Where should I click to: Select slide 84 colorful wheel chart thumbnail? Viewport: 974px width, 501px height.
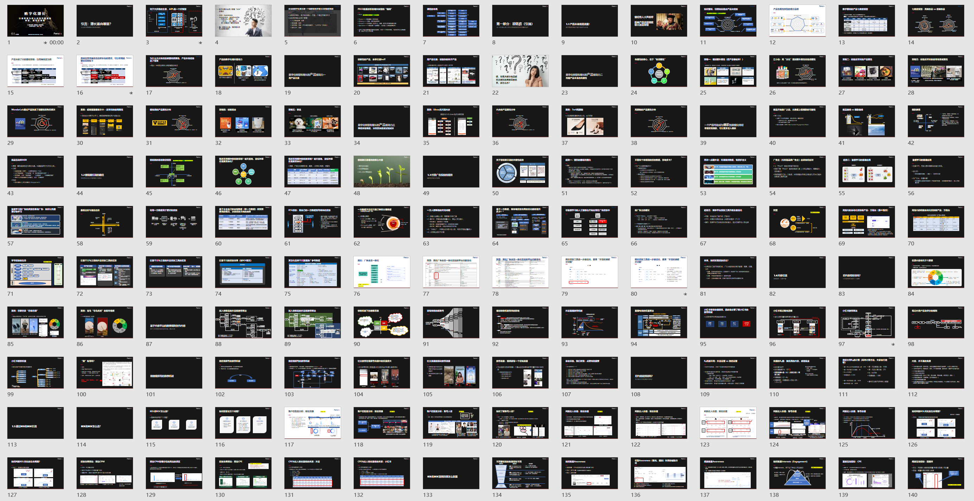[935, 272]
